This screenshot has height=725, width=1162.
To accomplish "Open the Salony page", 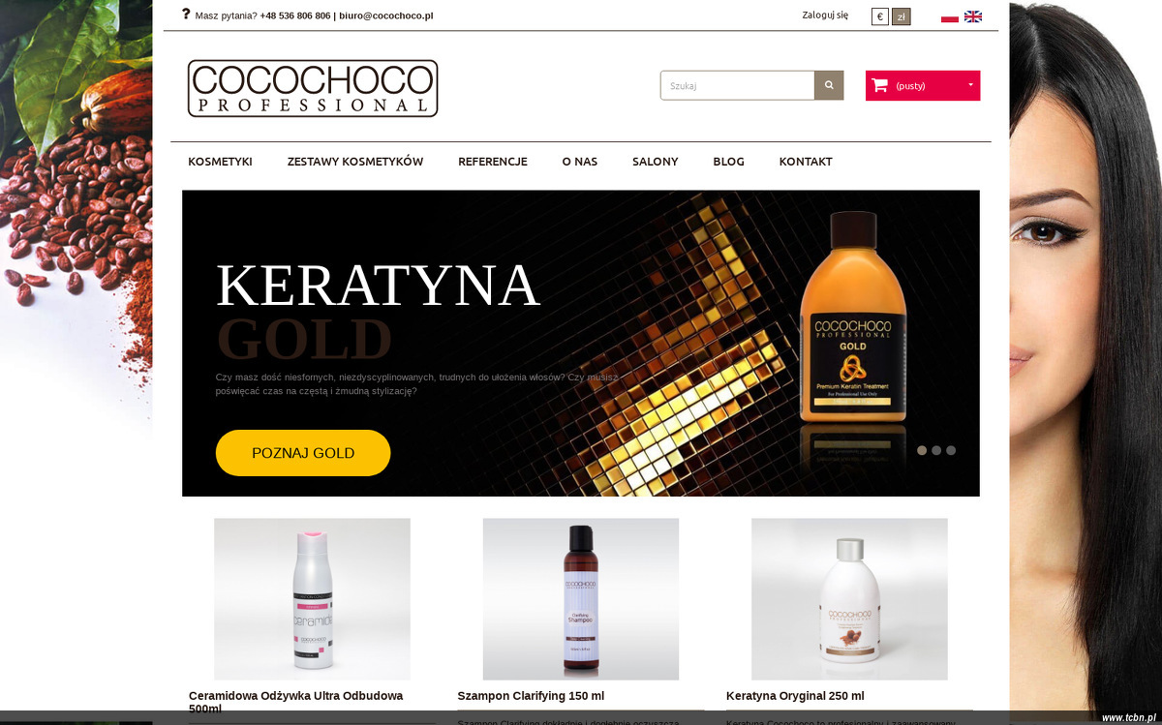I will [x=656, y=162].
